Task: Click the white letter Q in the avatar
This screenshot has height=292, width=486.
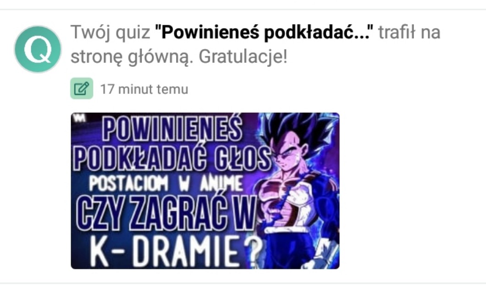Action: tap(38, 49)
